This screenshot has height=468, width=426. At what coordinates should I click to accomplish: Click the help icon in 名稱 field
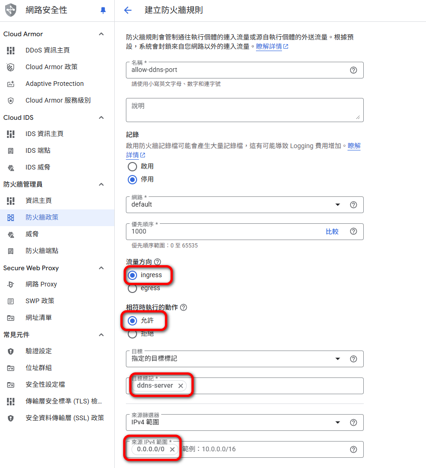pos(353,70)
